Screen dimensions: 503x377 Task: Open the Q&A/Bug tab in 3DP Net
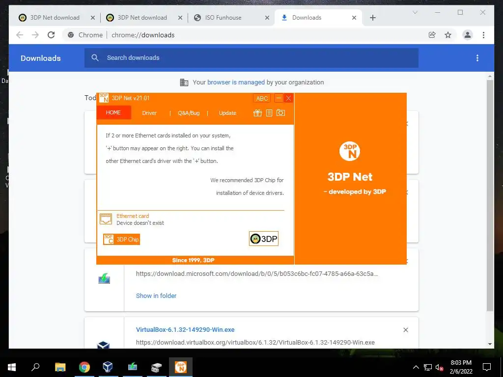189,113
